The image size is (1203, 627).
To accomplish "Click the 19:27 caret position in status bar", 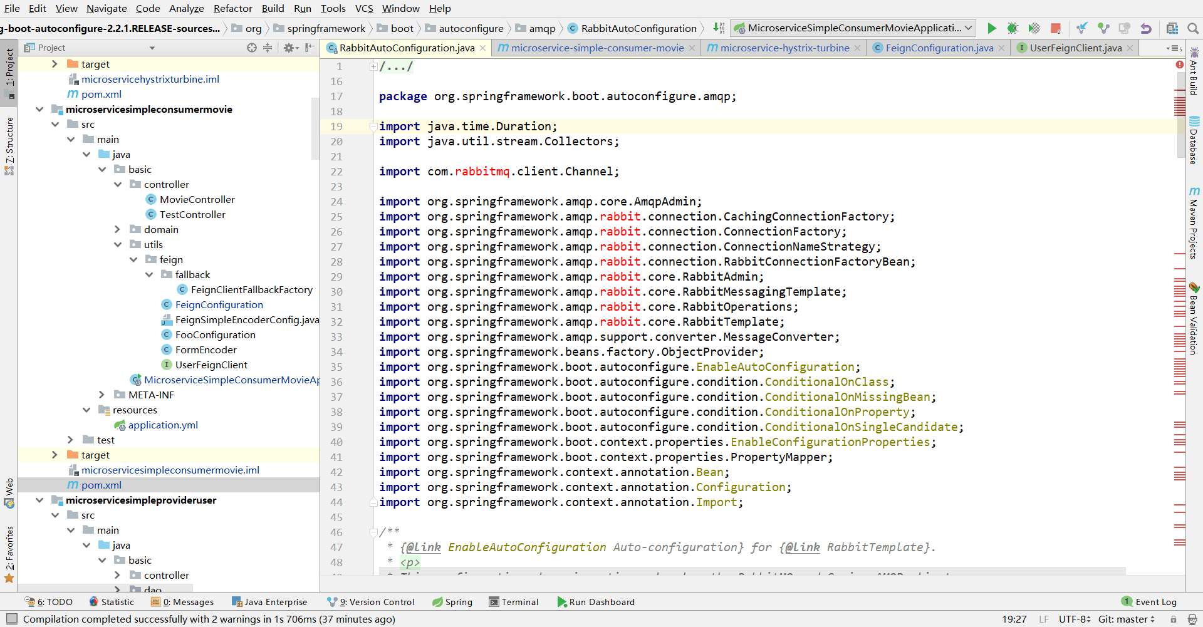I will 1014,619.
